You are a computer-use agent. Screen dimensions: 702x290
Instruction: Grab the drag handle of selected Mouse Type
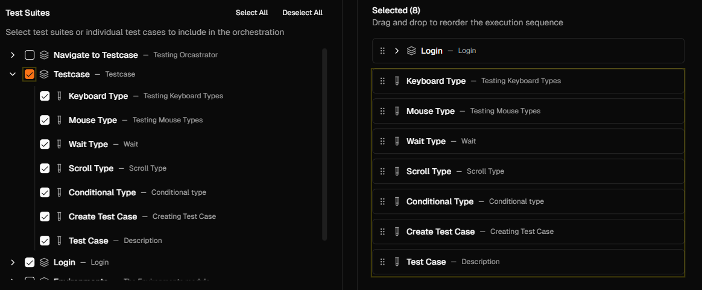coord(382,111)
